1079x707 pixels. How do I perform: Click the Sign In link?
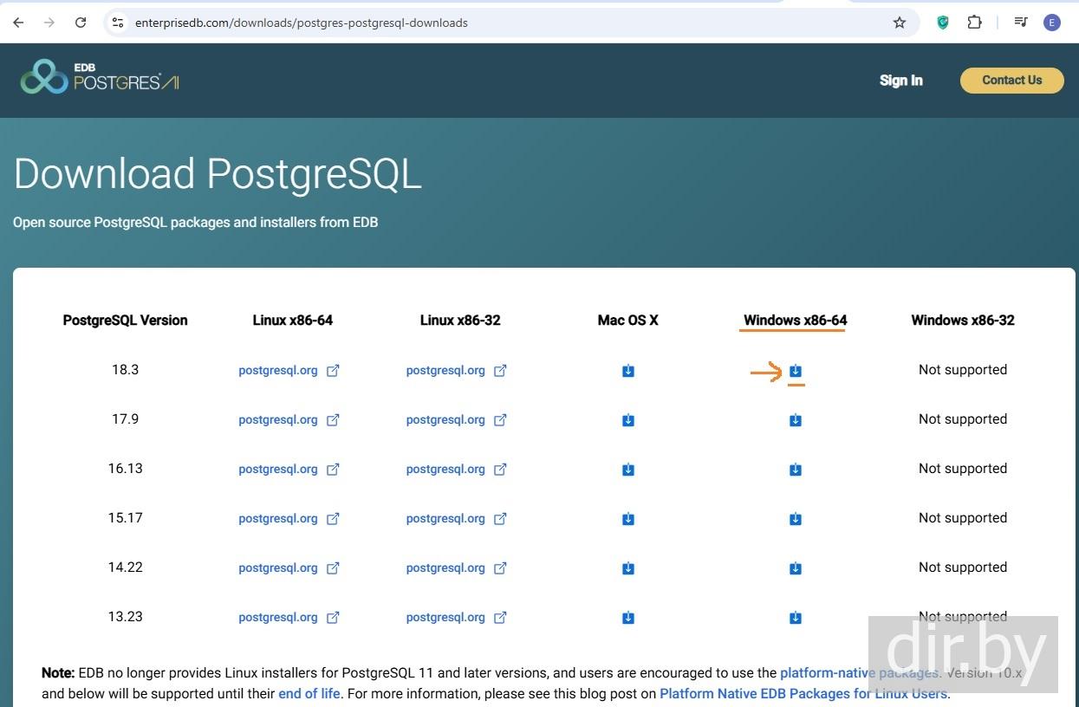pyautogui.click(x=901, y=81)
